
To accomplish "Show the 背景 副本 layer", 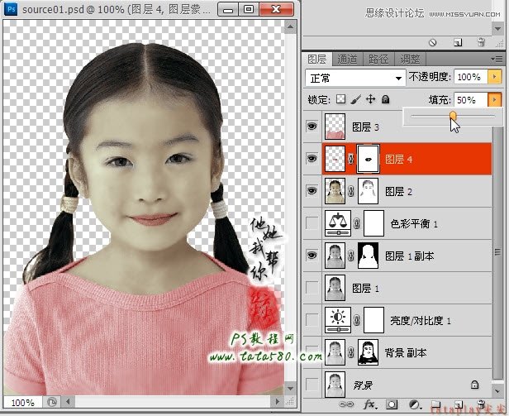I will coord(312,352).
